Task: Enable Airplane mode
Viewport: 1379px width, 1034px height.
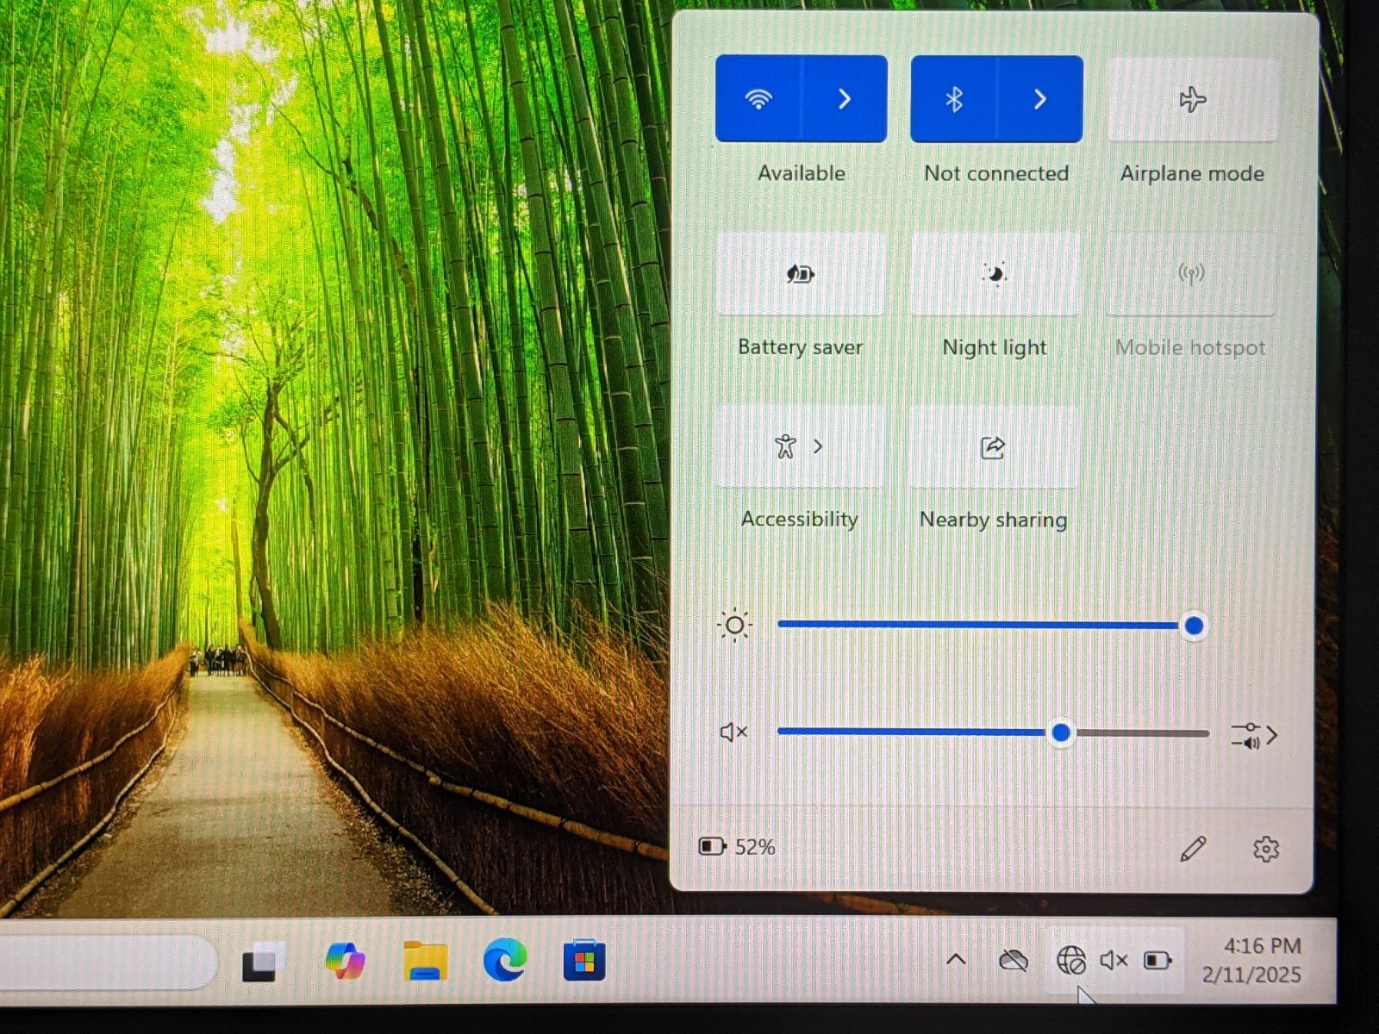Action: (x=1193, y=99)
